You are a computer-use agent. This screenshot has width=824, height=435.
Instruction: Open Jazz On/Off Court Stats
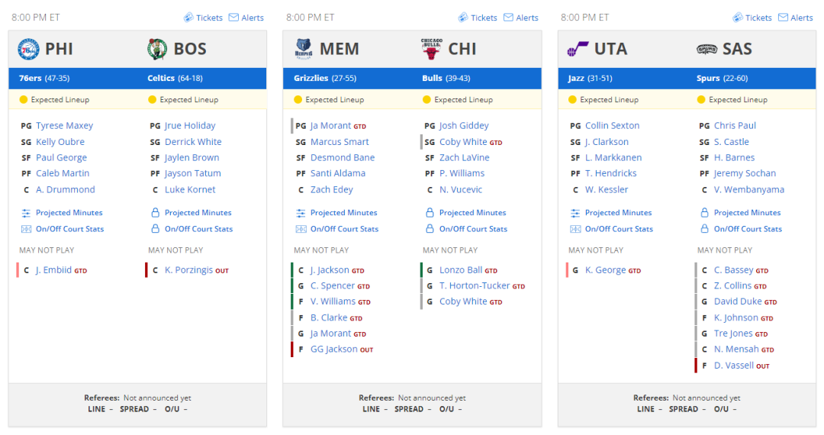point(619,229)
